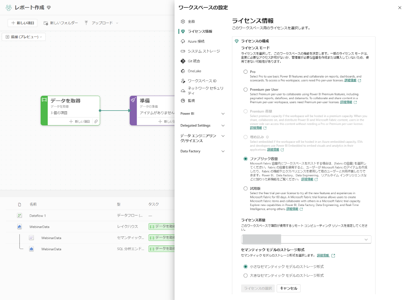Click the file icon in table header

coord(19,205)
